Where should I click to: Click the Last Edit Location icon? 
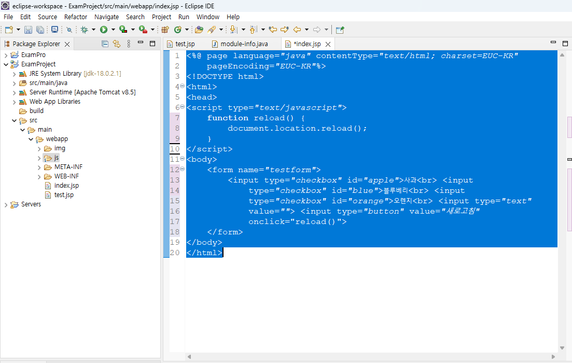point(272,30)
